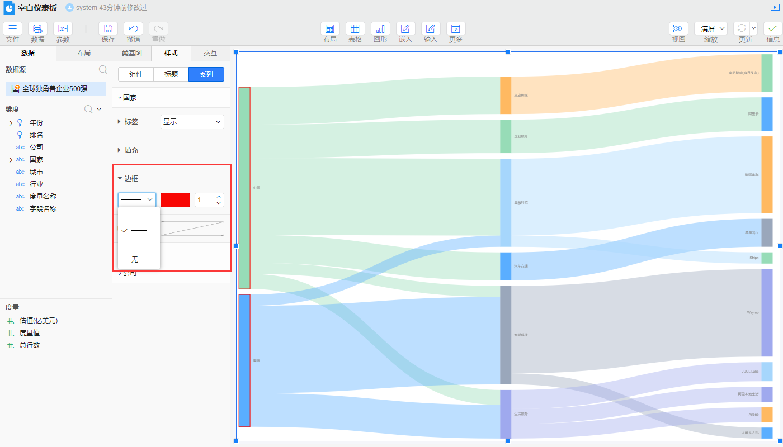Select the 标题 segment button

click(171, 74)
